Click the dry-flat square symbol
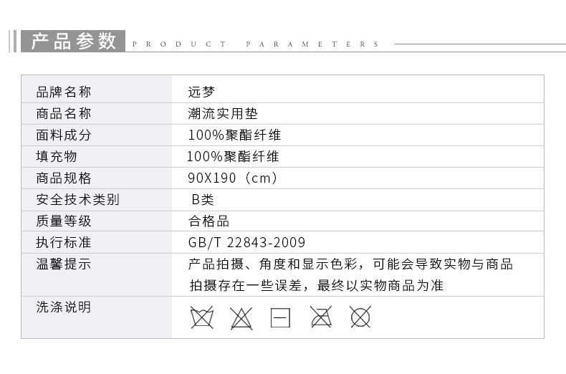 (x=280, y=317)
